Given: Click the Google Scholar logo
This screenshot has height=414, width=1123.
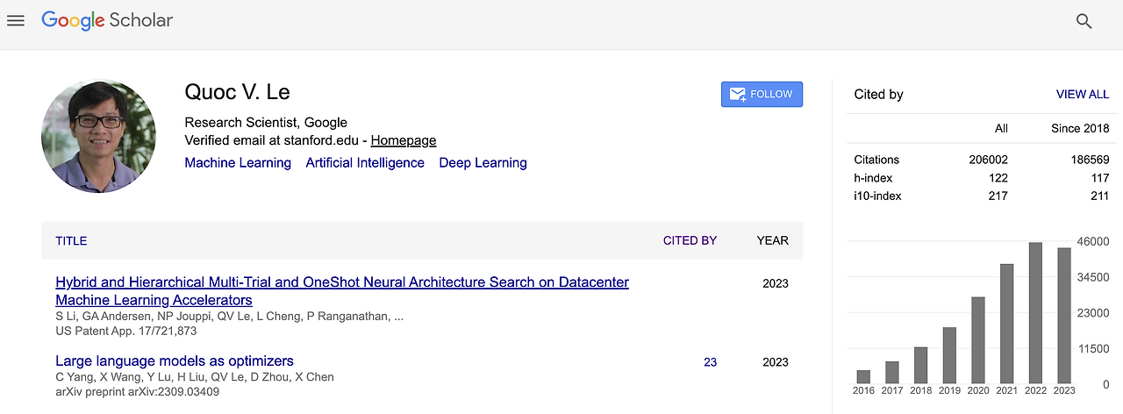Looking at the screenshot, I should click(107, 20).
